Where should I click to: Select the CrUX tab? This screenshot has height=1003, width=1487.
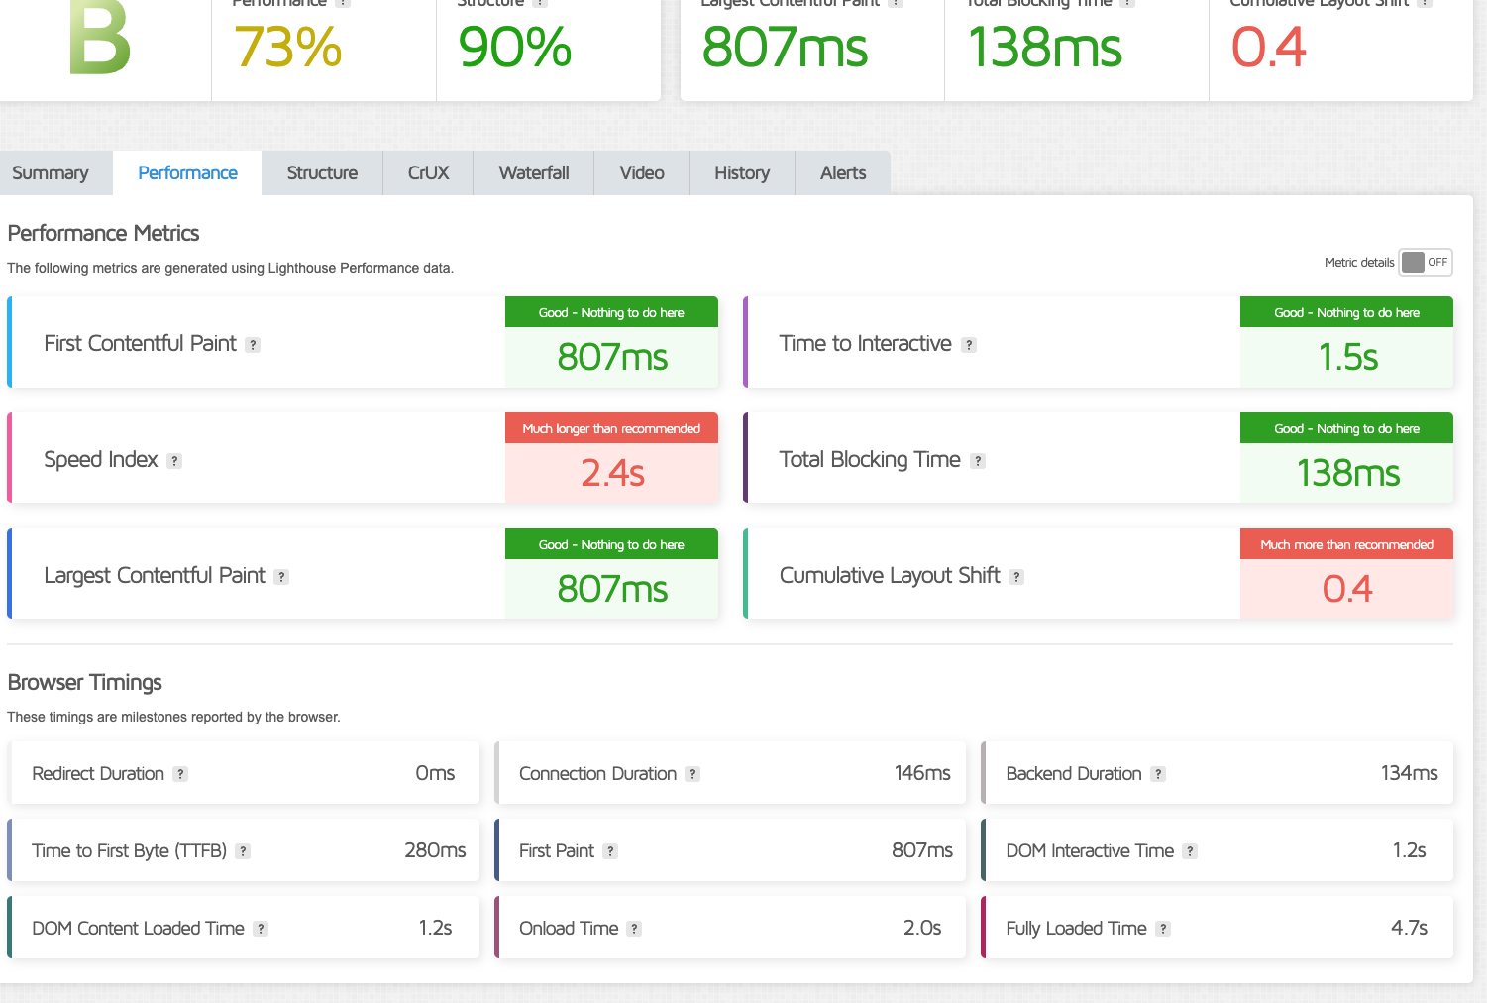pyautogui.click(x=428, y=173)
